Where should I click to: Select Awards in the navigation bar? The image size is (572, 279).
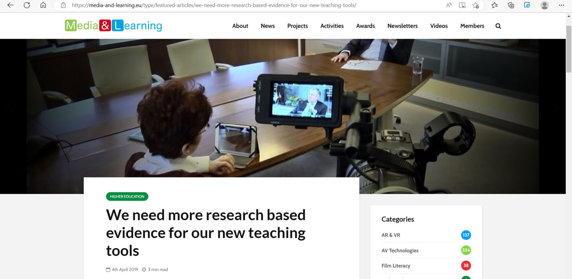point(366,26)
